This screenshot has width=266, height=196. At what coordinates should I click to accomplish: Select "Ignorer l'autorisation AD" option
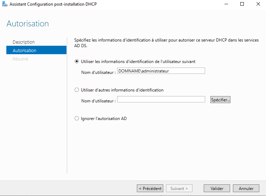[77, 119]
